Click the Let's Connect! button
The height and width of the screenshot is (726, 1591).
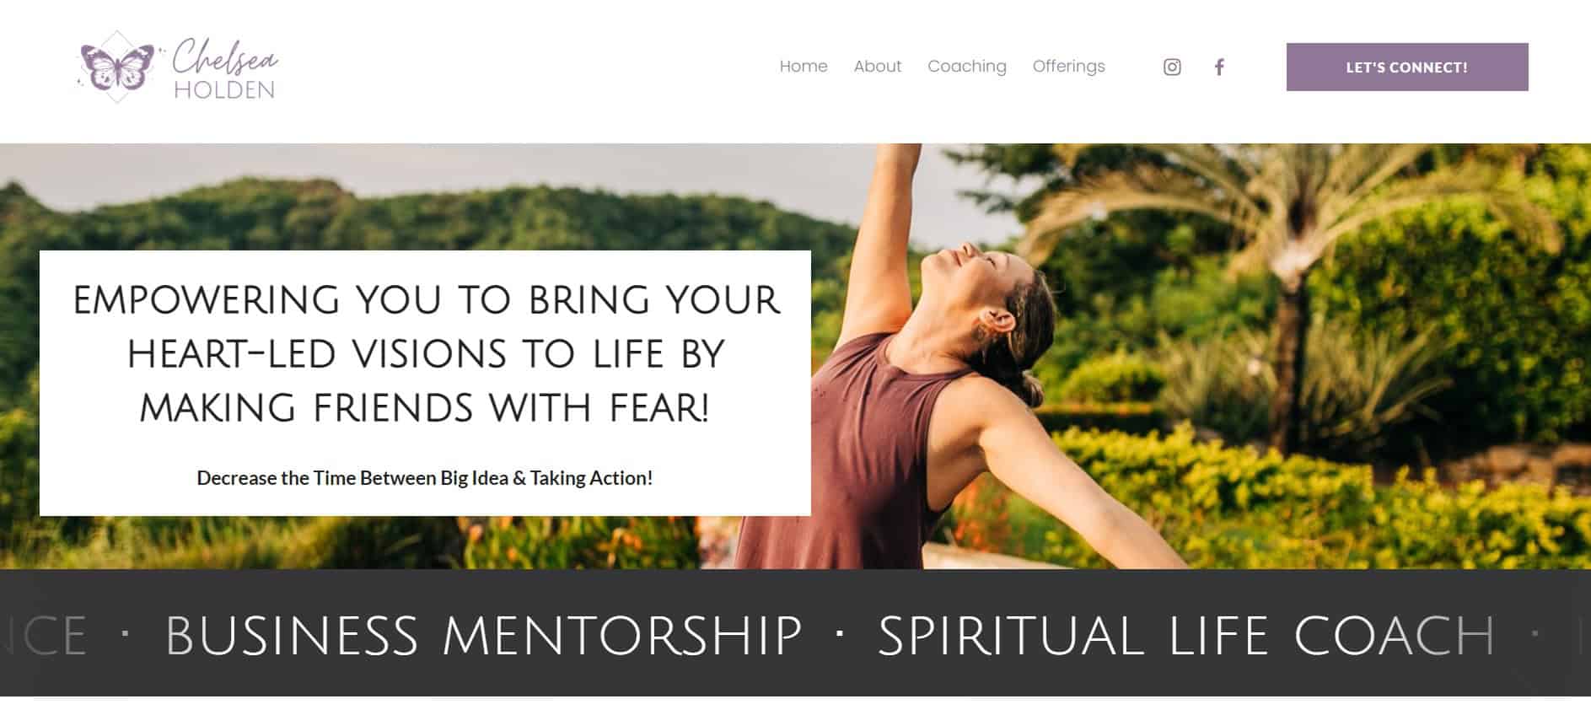click(1407, 67)
